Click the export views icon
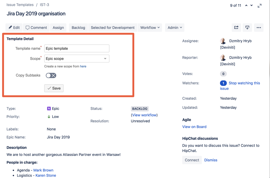Screen dimensions: 270x178 tap(247, 27)
